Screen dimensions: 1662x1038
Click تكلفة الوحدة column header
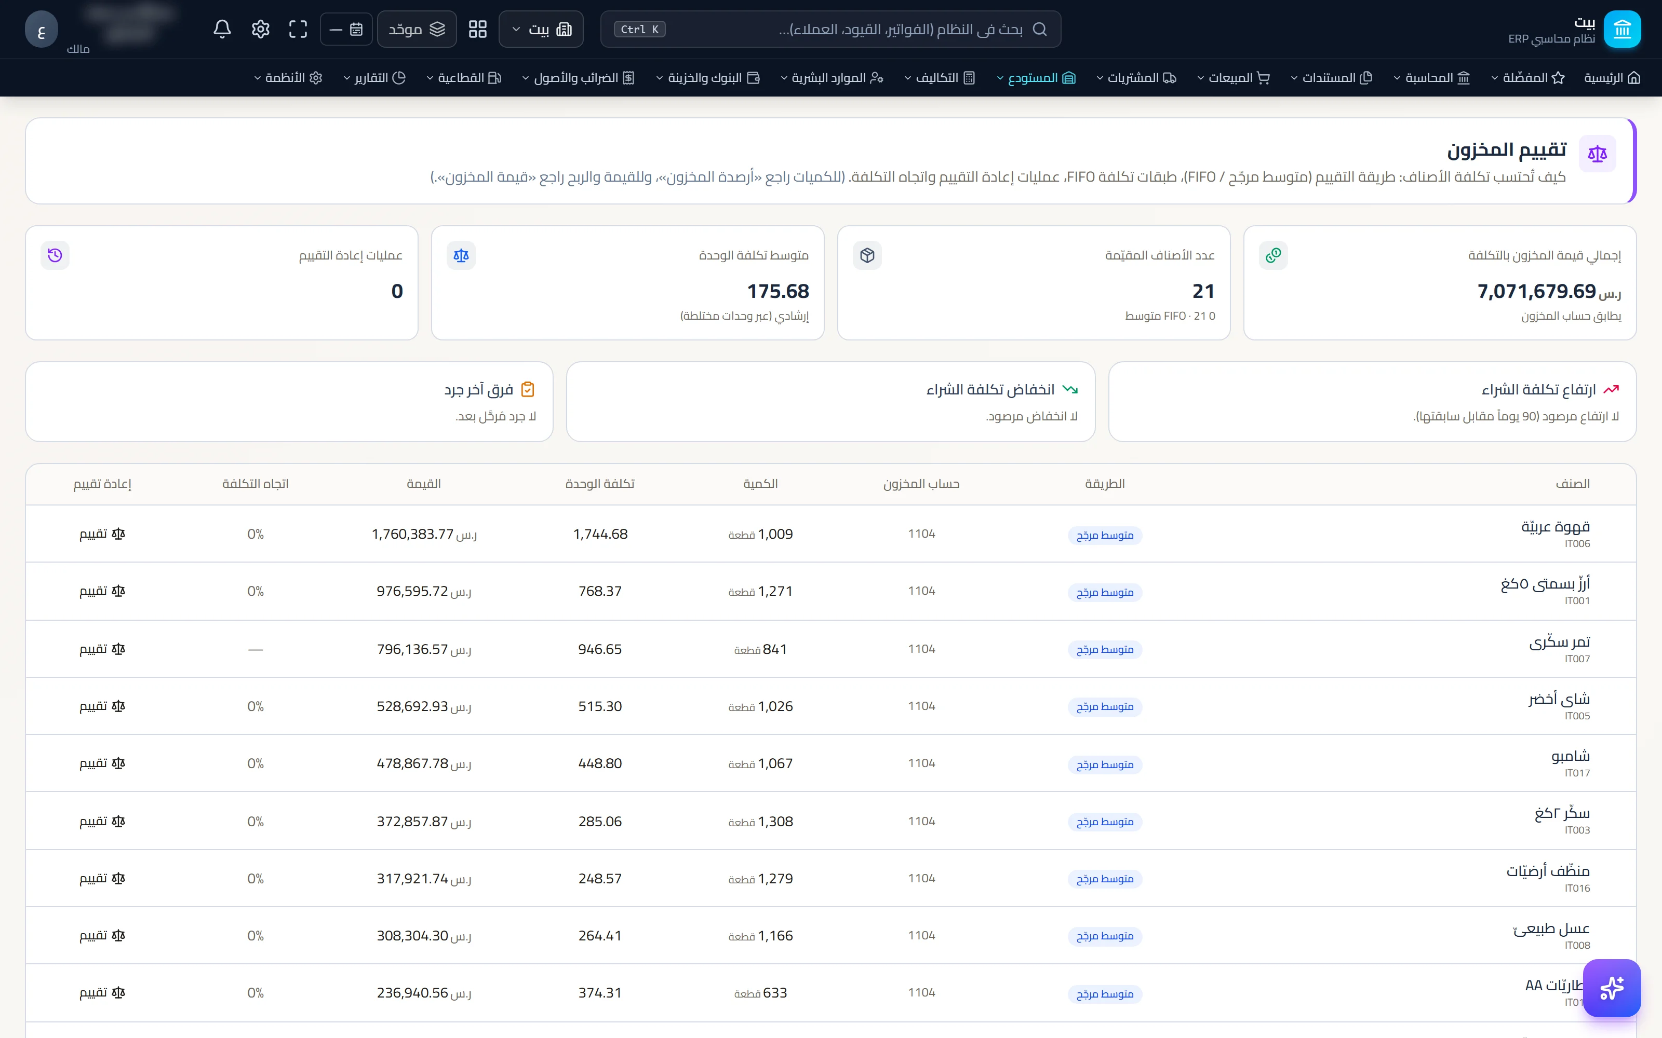tap(599, 483)
